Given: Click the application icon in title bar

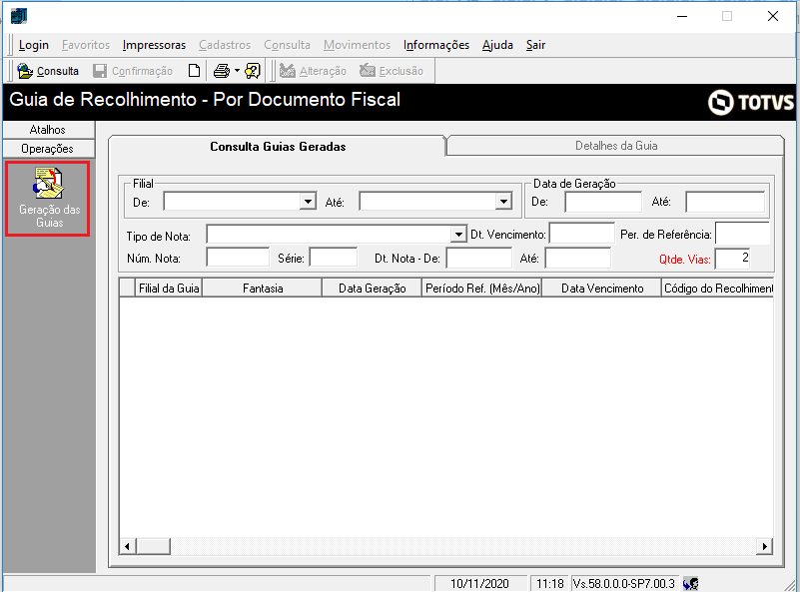Looking at the screenshot, I should 18,16.
